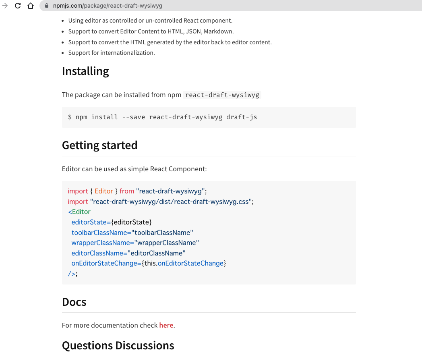Click the 'here' documentation link
This screenshot has height=355, width=422.
(x=166, y=325)
